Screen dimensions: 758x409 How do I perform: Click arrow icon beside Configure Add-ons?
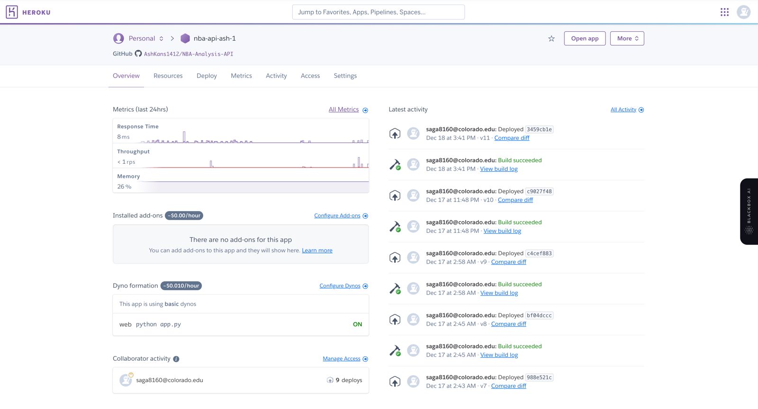[365, 216]
